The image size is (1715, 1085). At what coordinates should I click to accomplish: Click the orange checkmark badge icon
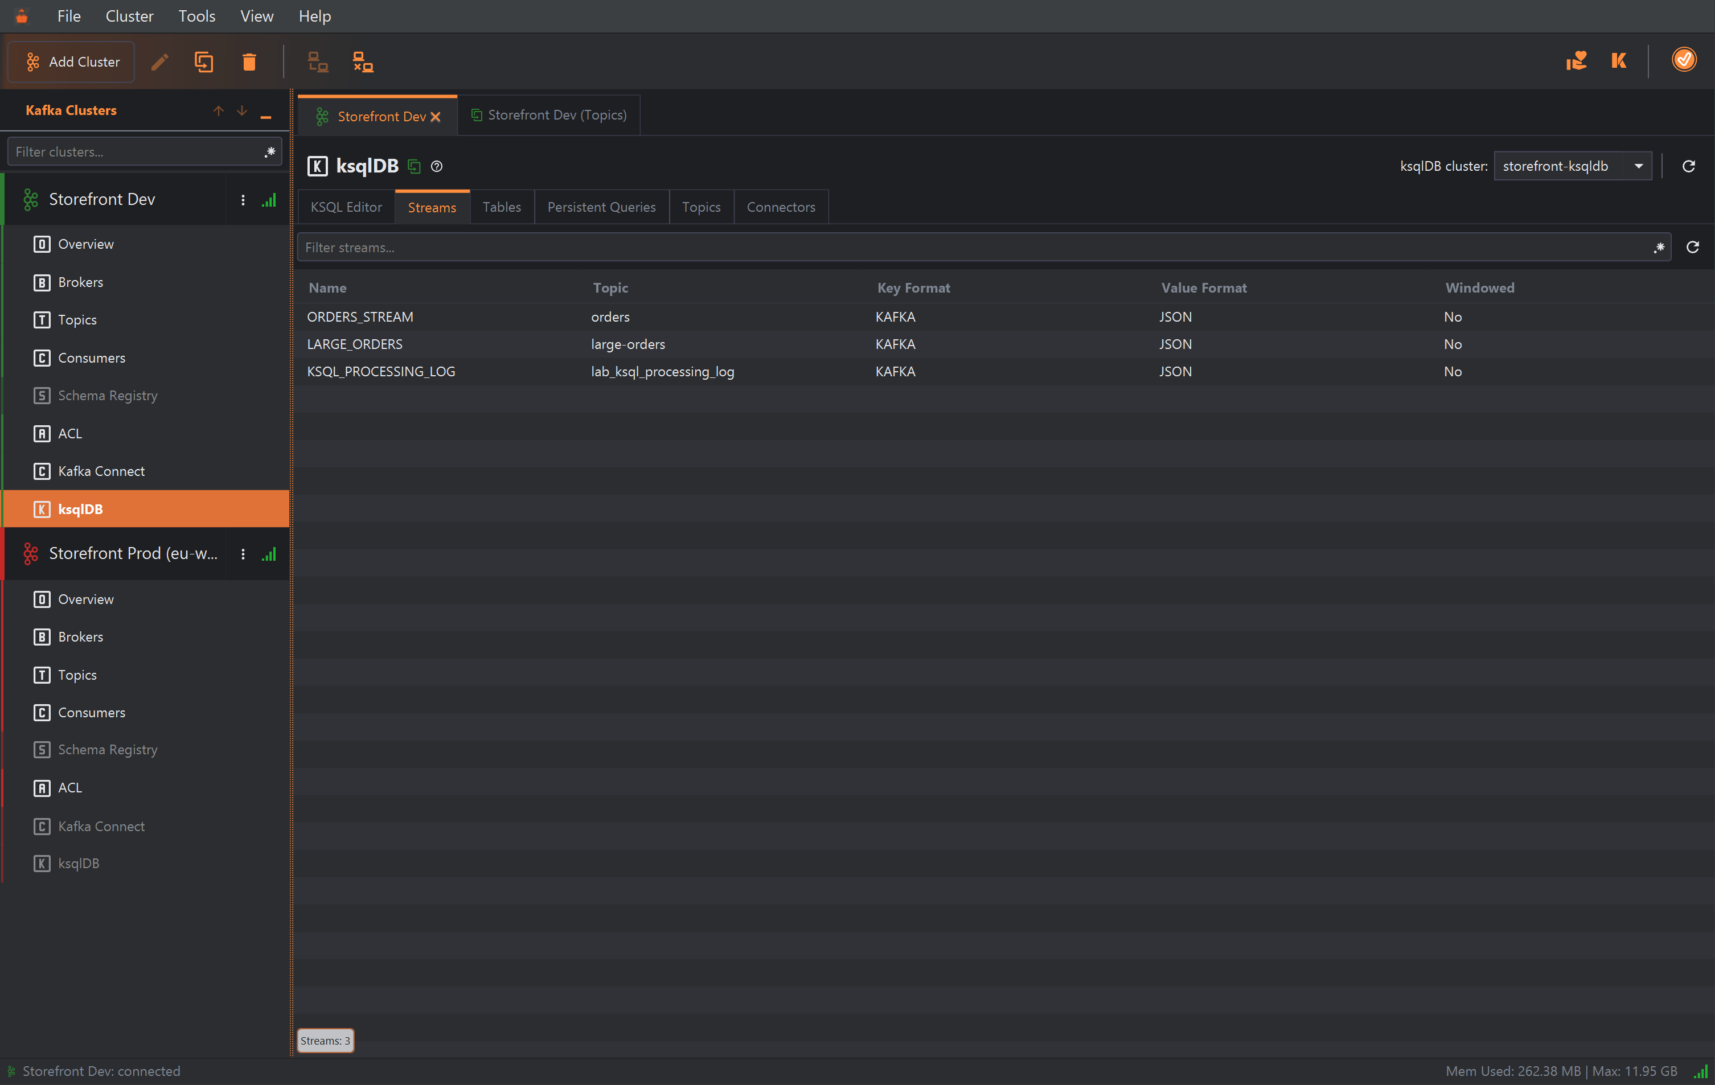click(x=1684, y=59)
